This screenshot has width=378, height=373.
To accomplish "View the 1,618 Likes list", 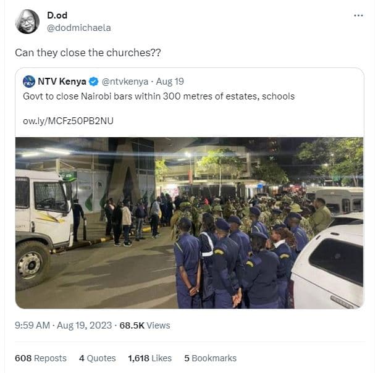I will [149, 358].
